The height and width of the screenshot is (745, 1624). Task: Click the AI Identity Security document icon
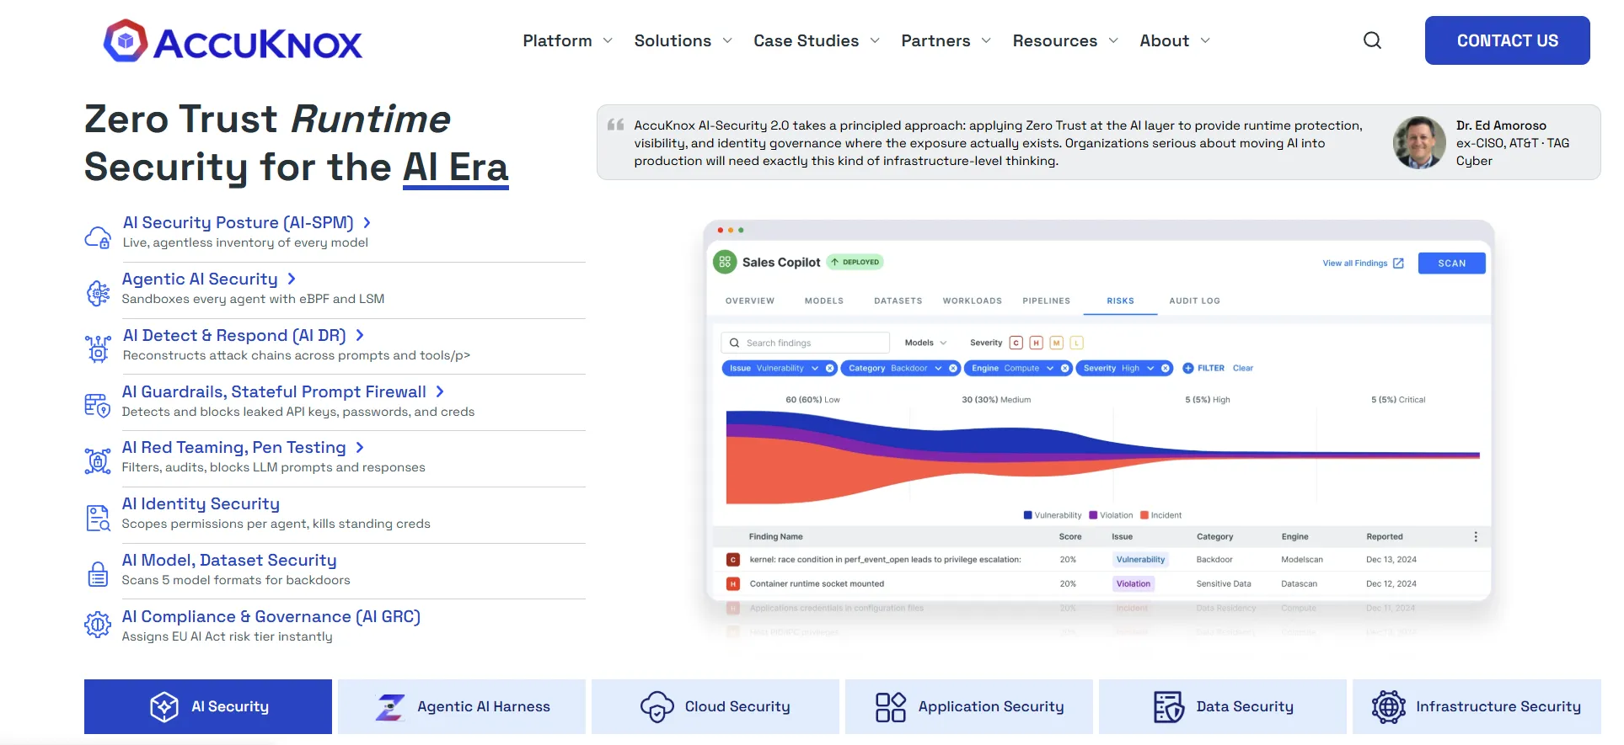pyautogui.click(x=98, y=518)
